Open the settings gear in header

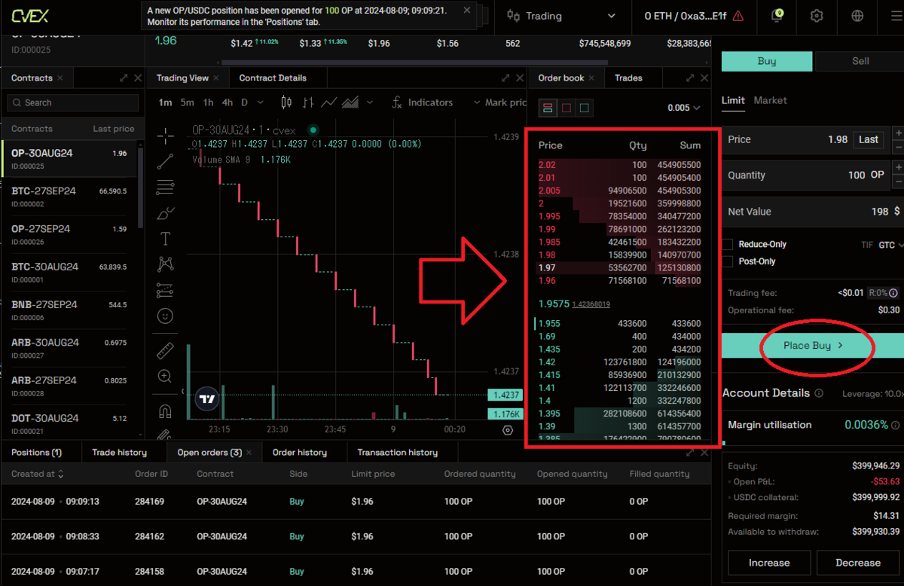tap(817, 16)
